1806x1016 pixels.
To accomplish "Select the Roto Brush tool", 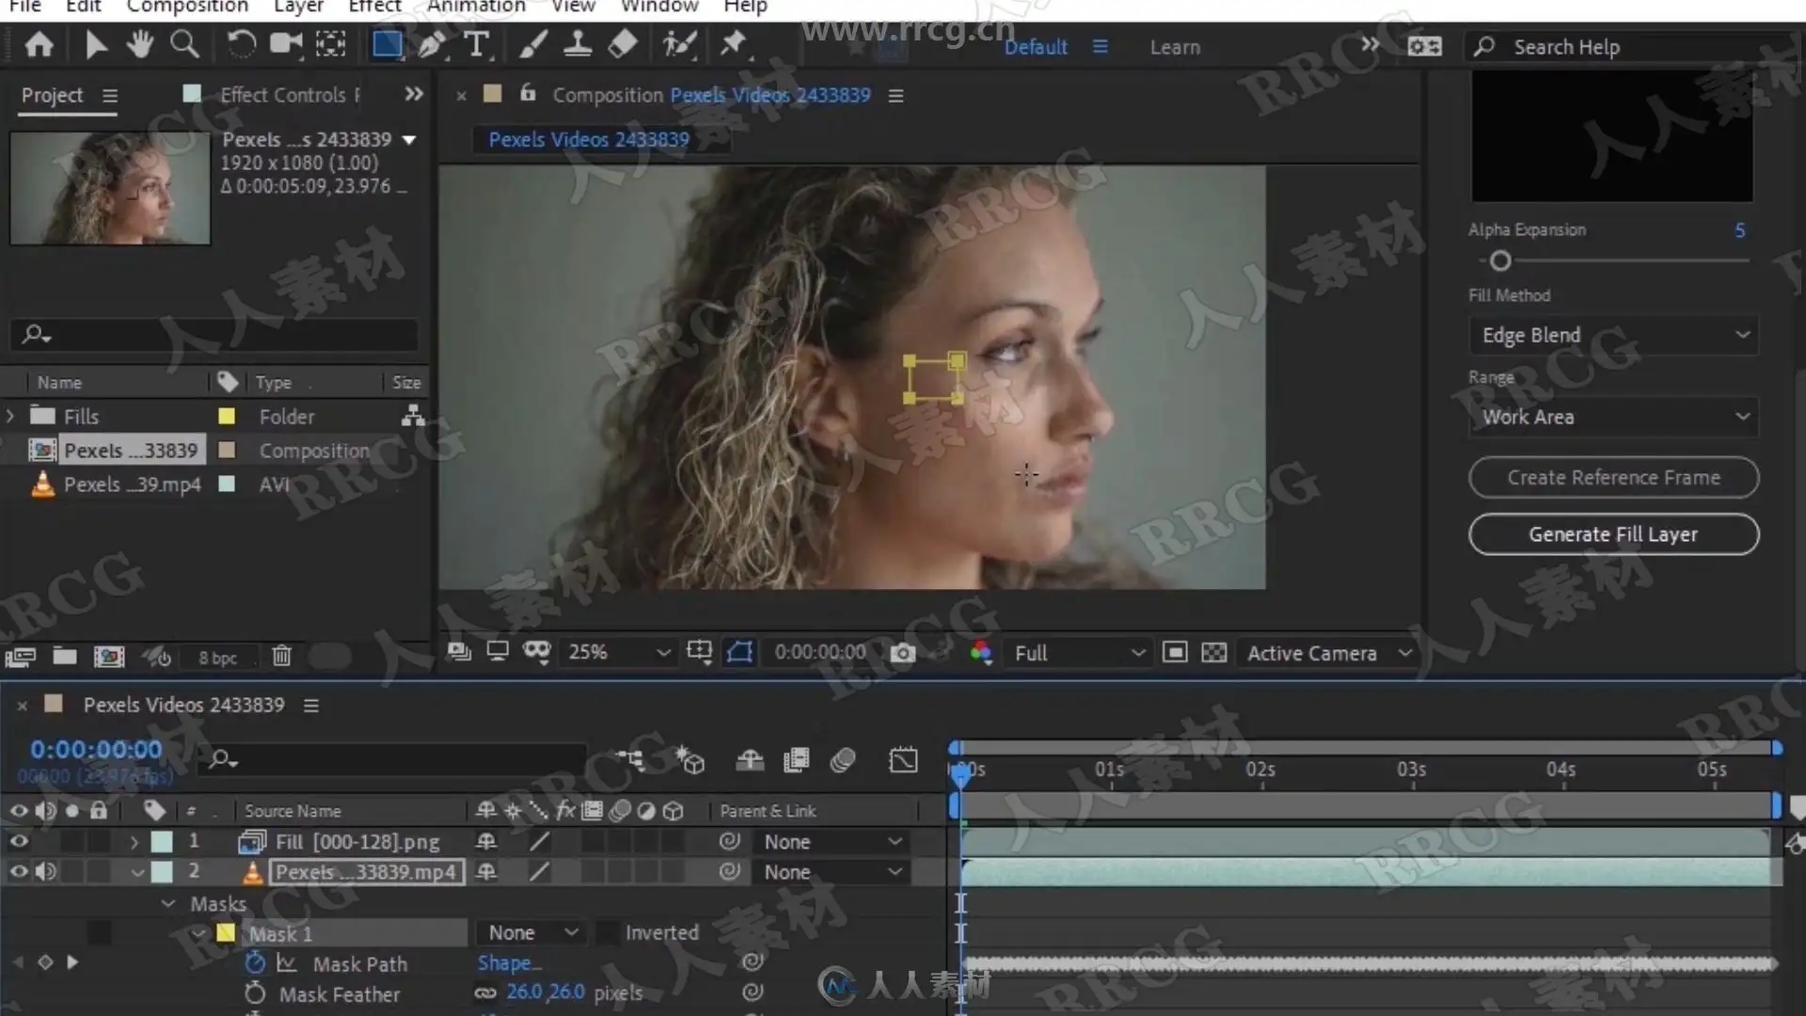I will coord(679,44).
